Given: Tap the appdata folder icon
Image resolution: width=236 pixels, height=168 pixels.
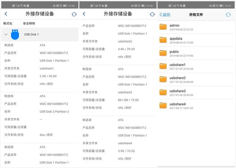Looking at the screenshot, I should pyautogui.click(x=163, y=40).
